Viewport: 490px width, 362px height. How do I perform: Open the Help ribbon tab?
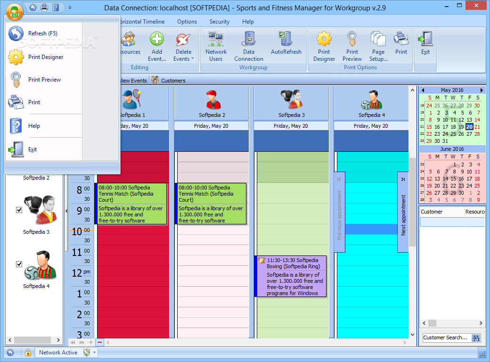click(248, 22)
